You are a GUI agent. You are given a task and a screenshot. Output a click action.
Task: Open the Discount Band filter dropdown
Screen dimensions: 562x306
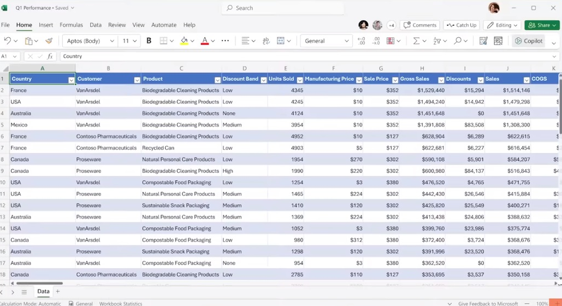pyautogui.click(x=263, y=80)
